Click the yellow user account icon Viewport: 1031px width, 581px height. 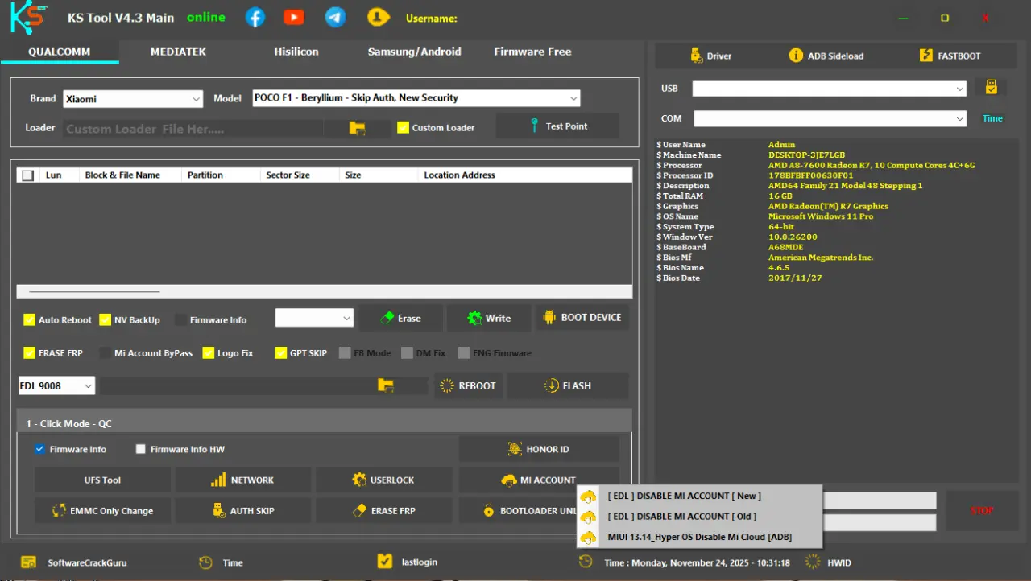point(377,17)
